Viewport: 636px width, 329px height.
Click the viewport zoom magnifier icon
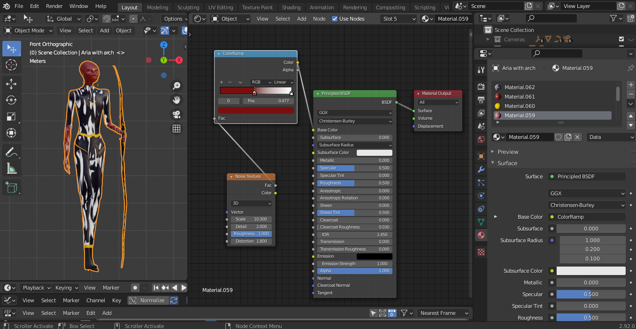click(176, 86)
